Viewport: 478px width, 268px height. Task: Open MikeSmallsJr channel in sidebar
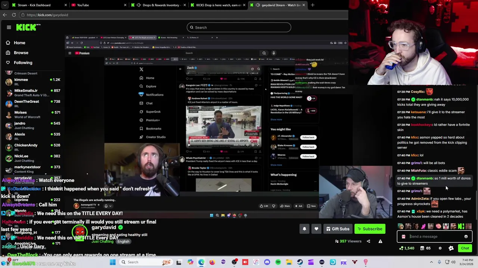[33, 93]
